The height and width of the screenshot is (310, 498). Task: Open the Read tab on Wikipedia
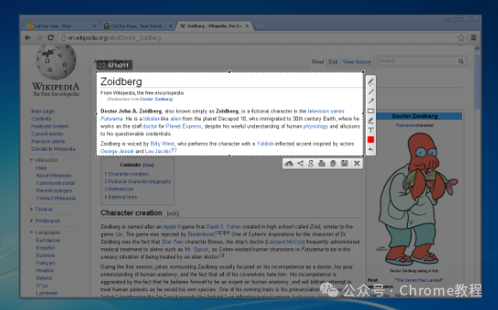tap(318, 62)
